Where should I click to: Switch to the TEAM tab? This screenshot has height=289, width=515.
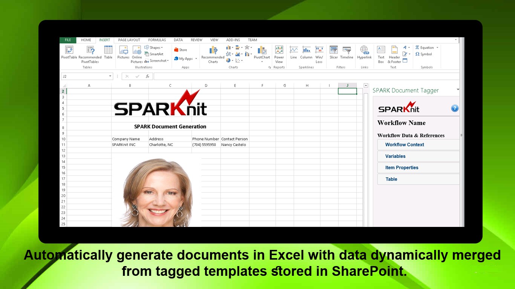click(x=252, y=40)
